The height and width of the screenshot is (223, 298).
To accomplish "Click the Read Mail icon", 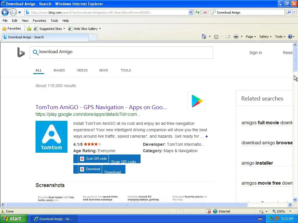I will (x=228, y=37).
